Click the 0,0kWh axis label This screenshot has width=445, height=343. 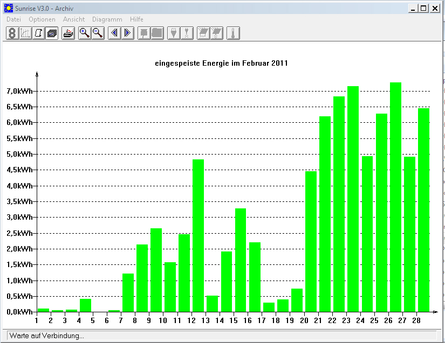[x=19, y=312]
